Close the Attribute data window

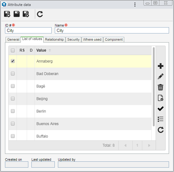click(x=166, y=3)
